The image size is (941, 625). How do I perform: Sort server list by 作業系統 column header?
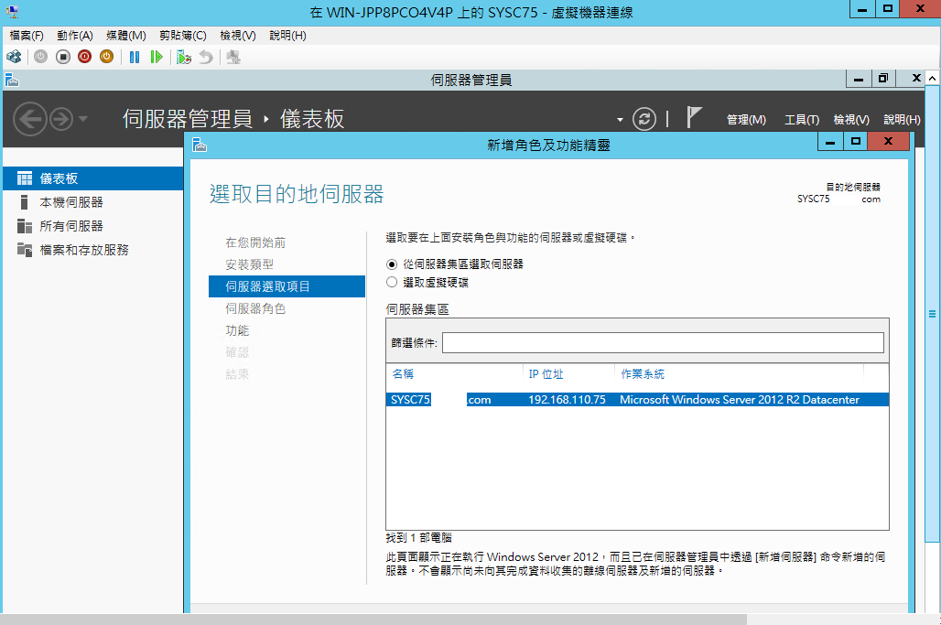click(x=643, y=373)
